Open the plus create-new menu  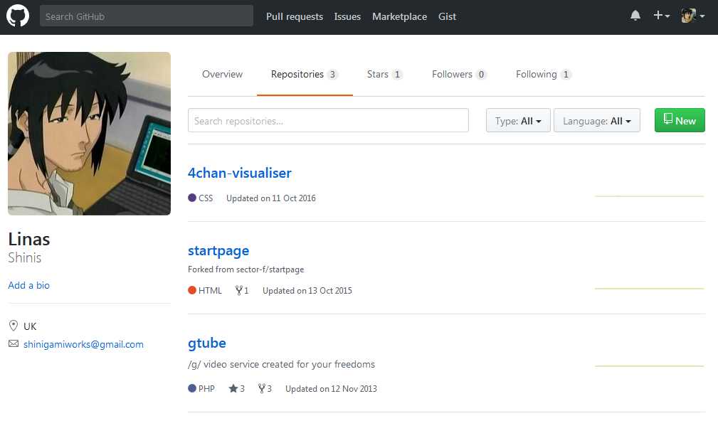point(661,16)
